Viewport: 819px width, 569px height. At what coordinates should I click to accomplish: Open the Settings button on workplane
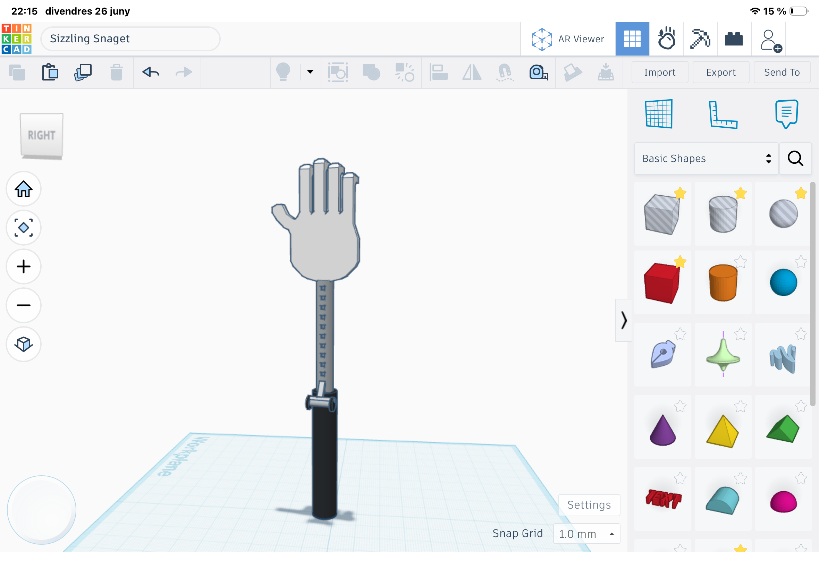(589, 505)
